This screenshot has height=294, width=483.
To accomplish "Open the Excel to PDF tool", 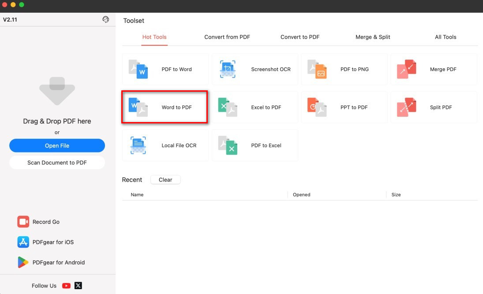I will click(x=255, y=107).
